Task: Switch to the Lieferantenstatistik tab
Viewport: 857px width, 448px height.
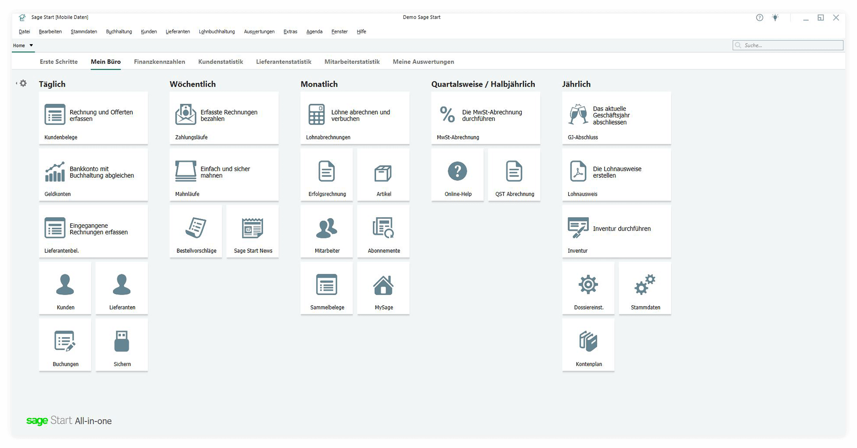Action: coord(283,62)
